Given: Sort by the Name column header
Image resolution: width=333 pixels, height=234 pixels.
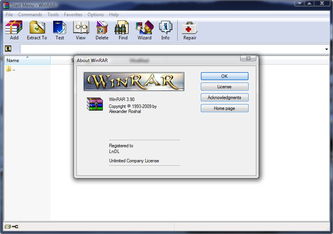Looking at the screenshot, I should coord(27,60).
